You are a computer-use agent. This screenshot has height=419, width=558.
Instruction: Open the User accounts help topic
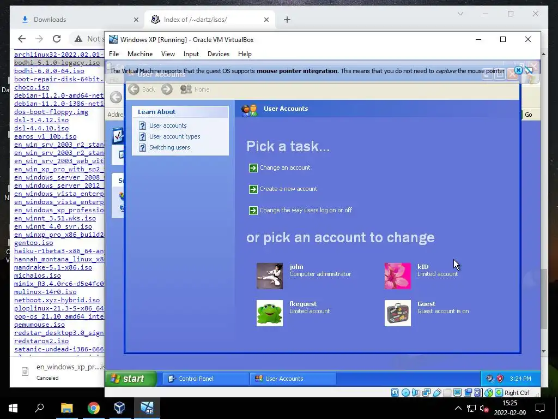(168, 125)
